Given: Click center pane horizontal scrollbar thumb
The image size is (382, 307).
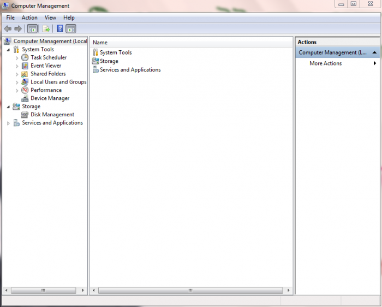Looking at the screenshot, I should (x=190, y=290).
